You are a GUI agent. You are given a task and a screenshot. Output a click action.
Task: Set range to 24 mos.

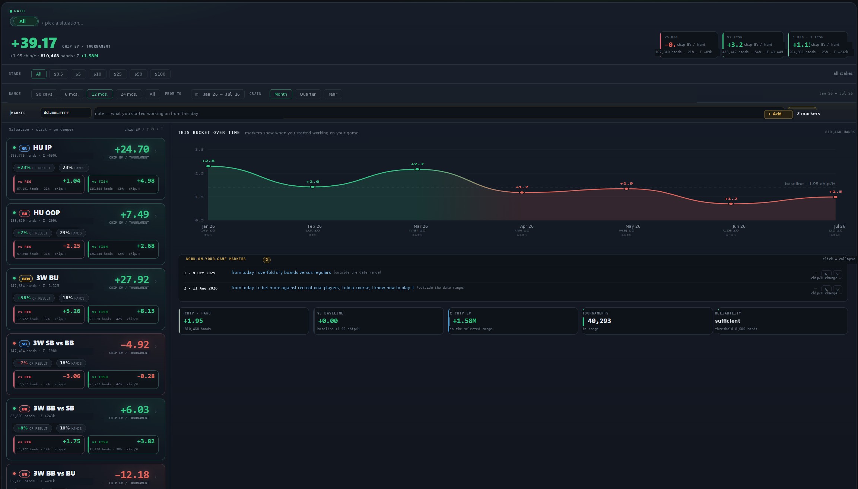tap(129, 94)
